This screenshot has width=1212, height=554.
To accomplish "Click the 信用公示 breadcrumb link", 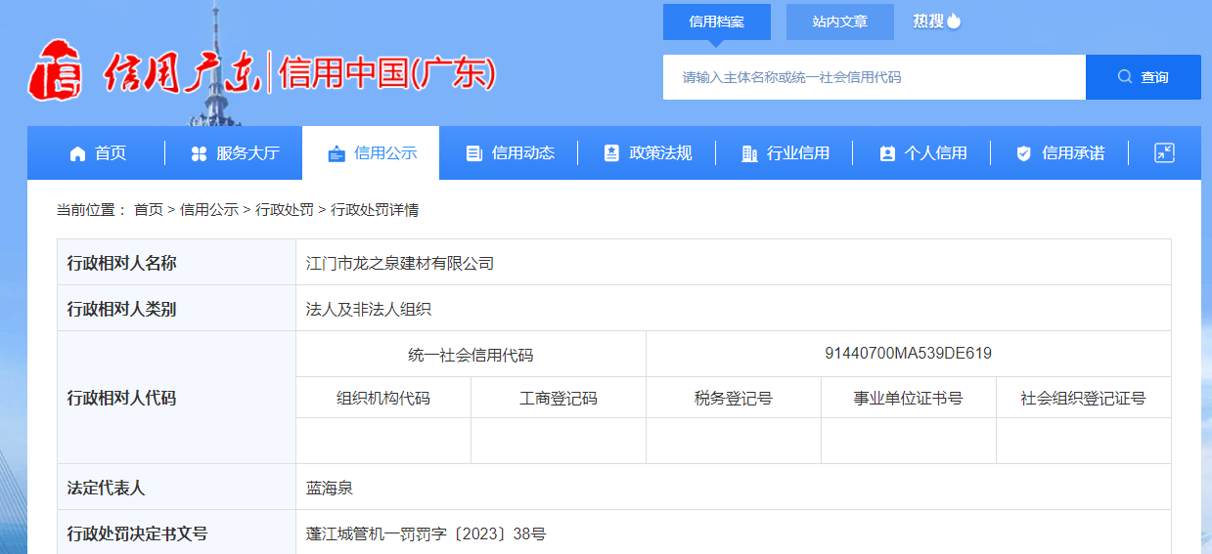I will (209, 209).
